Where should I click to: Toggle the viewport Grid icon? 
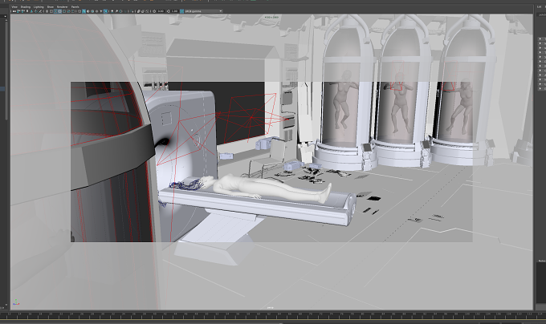(x=47, y=11)
